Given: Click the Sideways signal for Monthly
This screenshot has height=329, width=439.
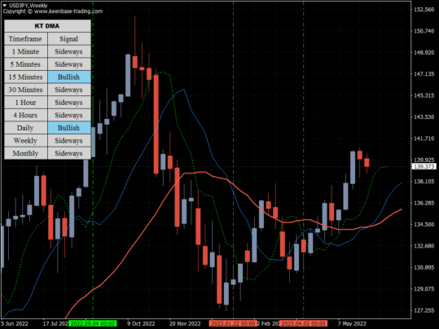Looking at the screenshot, I should point(69,153).
